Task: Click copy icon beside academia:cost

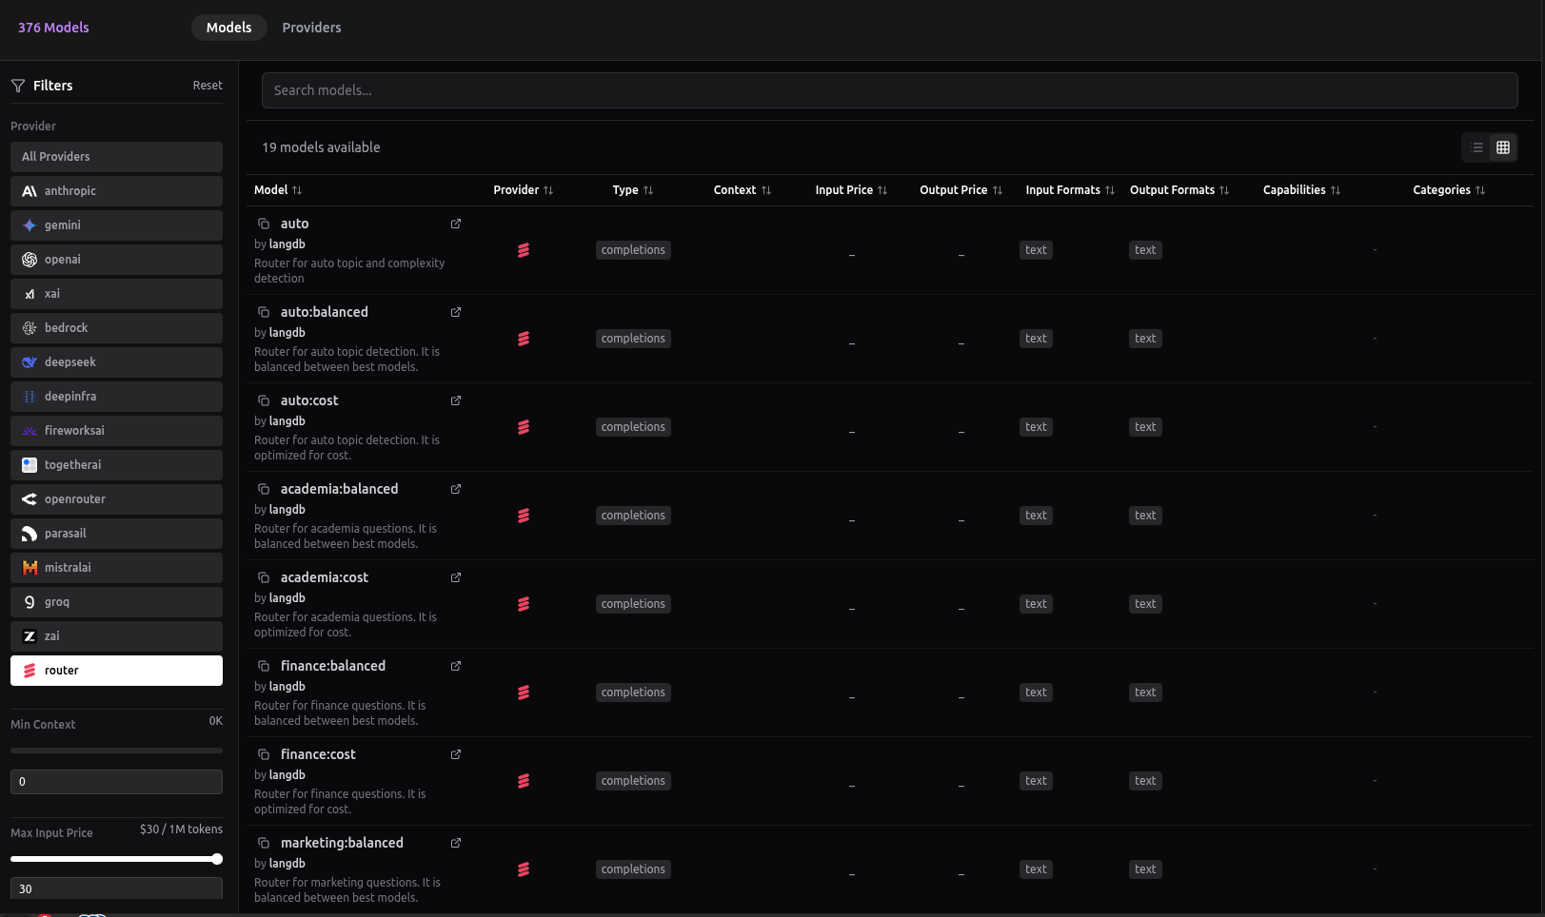Action: (264, 577)
